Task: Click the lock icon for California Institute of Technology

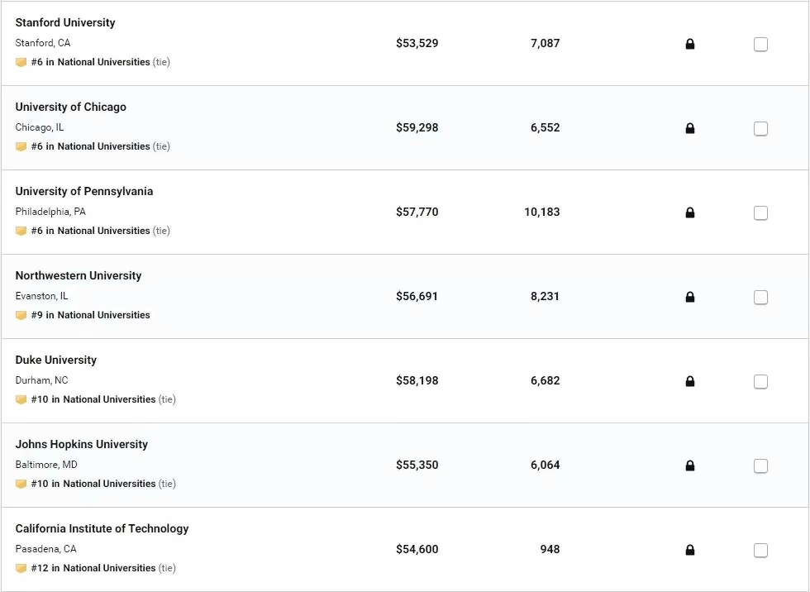Action: 690,550
